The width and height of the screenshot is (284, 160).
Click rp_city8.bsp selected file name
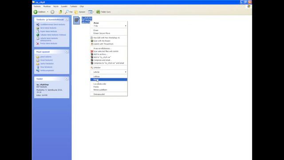pyautogui.click(x=87, y=18)
